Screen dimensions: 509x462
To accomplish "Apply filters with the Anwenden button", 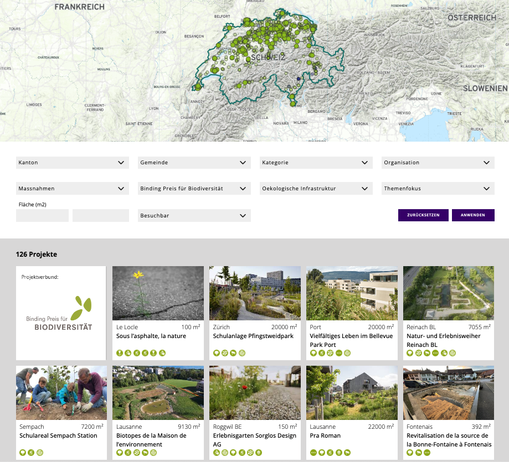I will pyautogui.click(x=473, y=215).
